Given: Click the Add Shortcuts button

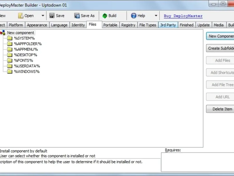Looking at the screenshot, I should pyautogui.click(x=220, y=72).
